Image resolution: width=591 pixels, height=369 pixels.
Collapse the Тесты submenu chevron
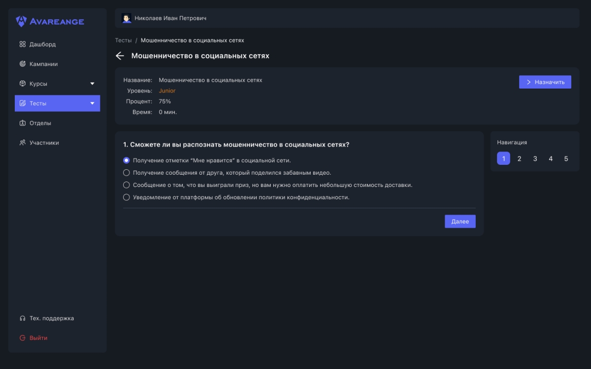coord(92,103)
